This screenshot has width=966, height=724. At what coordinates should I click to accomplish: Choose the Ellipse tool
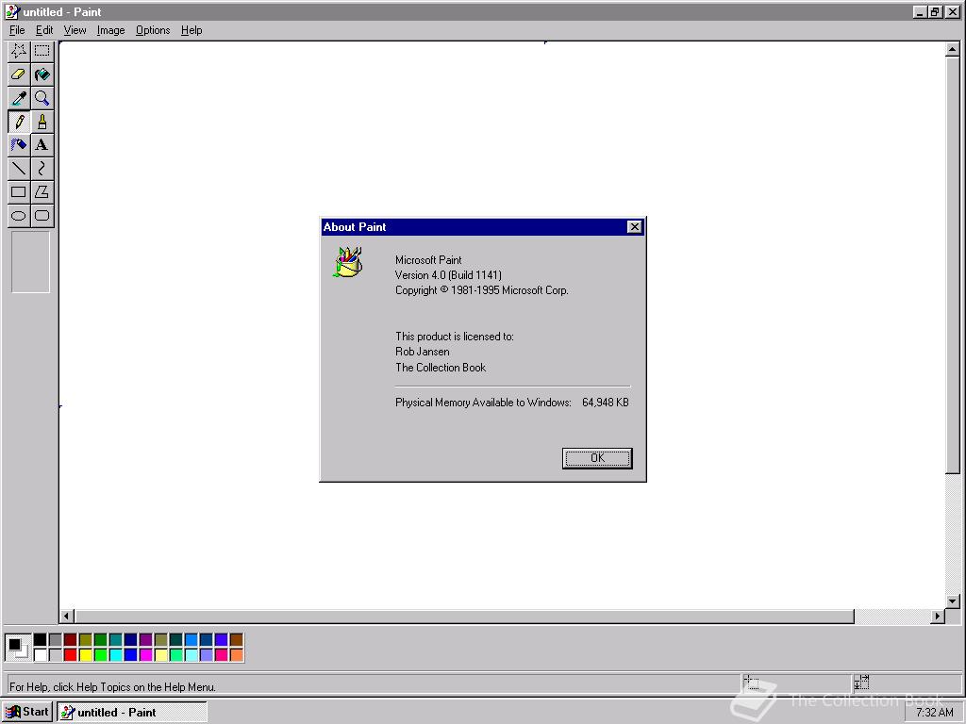coord(19,216)
